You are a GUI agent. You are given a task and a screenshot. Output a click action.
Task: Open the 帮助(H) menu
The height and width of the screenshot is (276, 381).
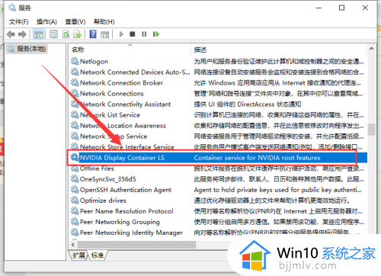point(104,22)
